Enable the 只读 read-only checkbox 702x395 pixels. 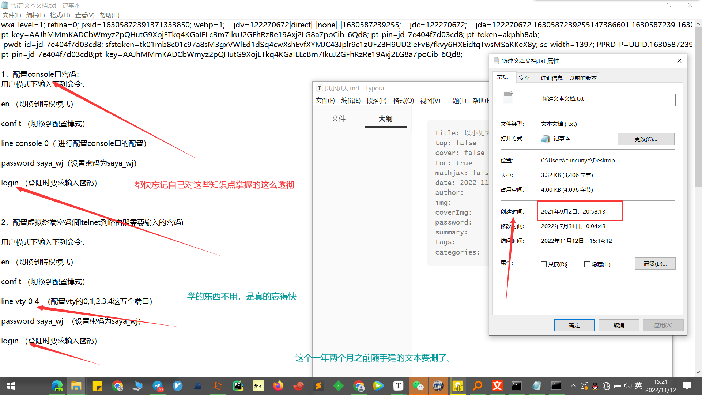(544, 264)
